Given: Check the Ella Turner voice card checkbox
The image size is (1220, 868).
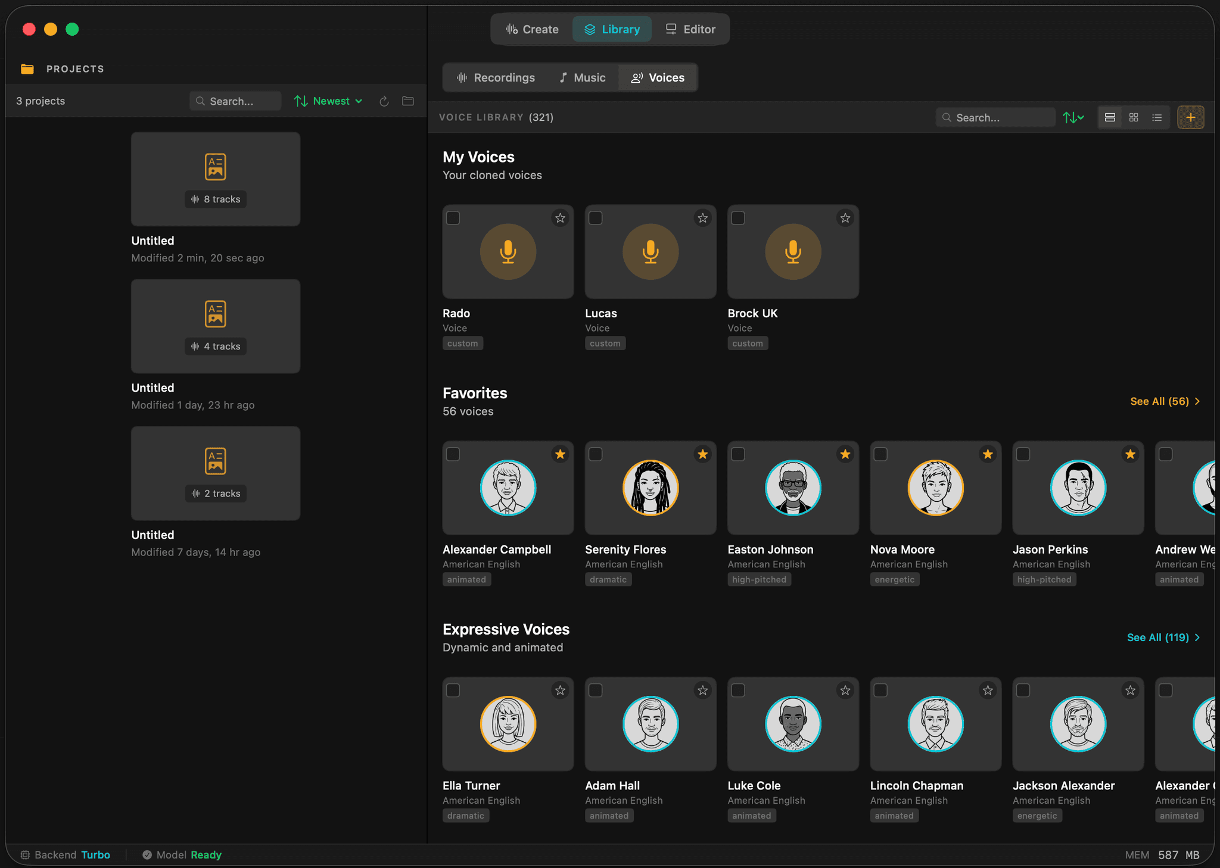Looking at the screenshot, I should pos(453,691).
